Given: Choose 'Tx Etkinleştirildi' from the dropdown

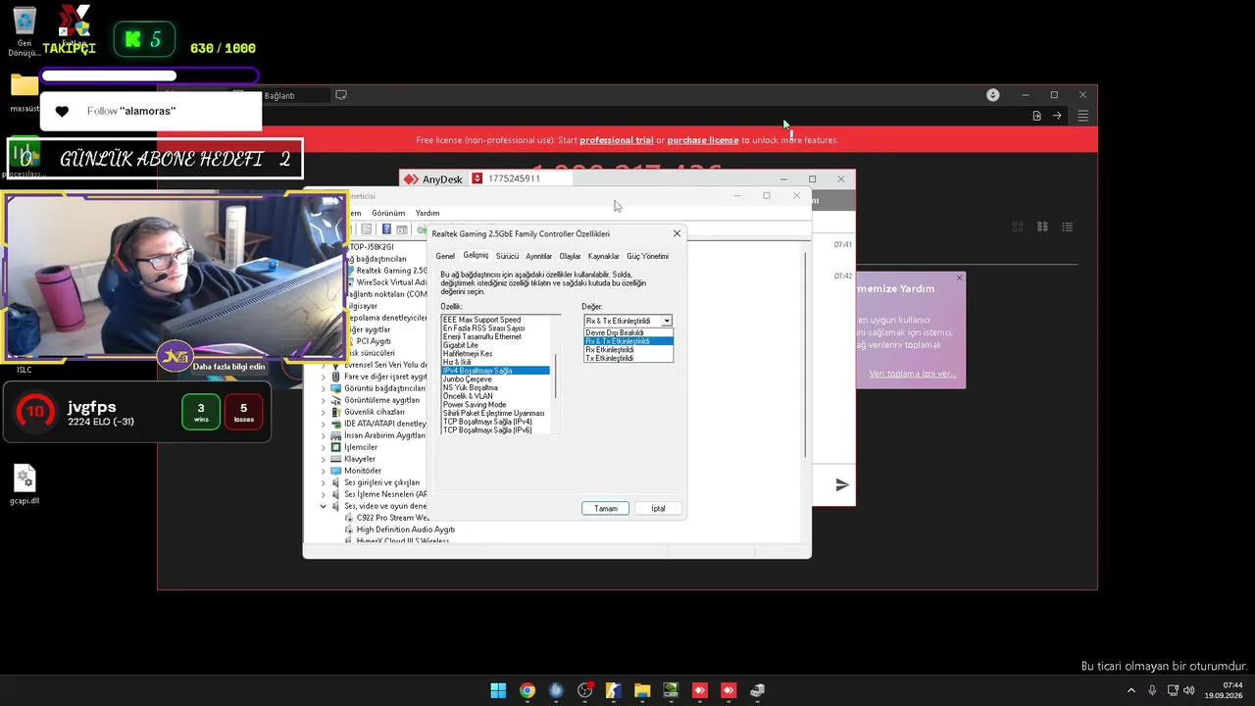Looking at the screenshot, I should pos(628,358).
